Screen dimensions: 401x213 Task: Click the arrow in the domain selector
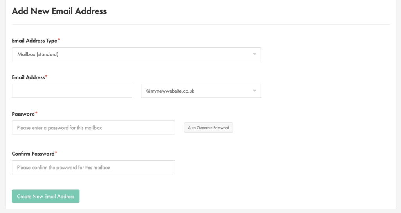click(255, 91)
